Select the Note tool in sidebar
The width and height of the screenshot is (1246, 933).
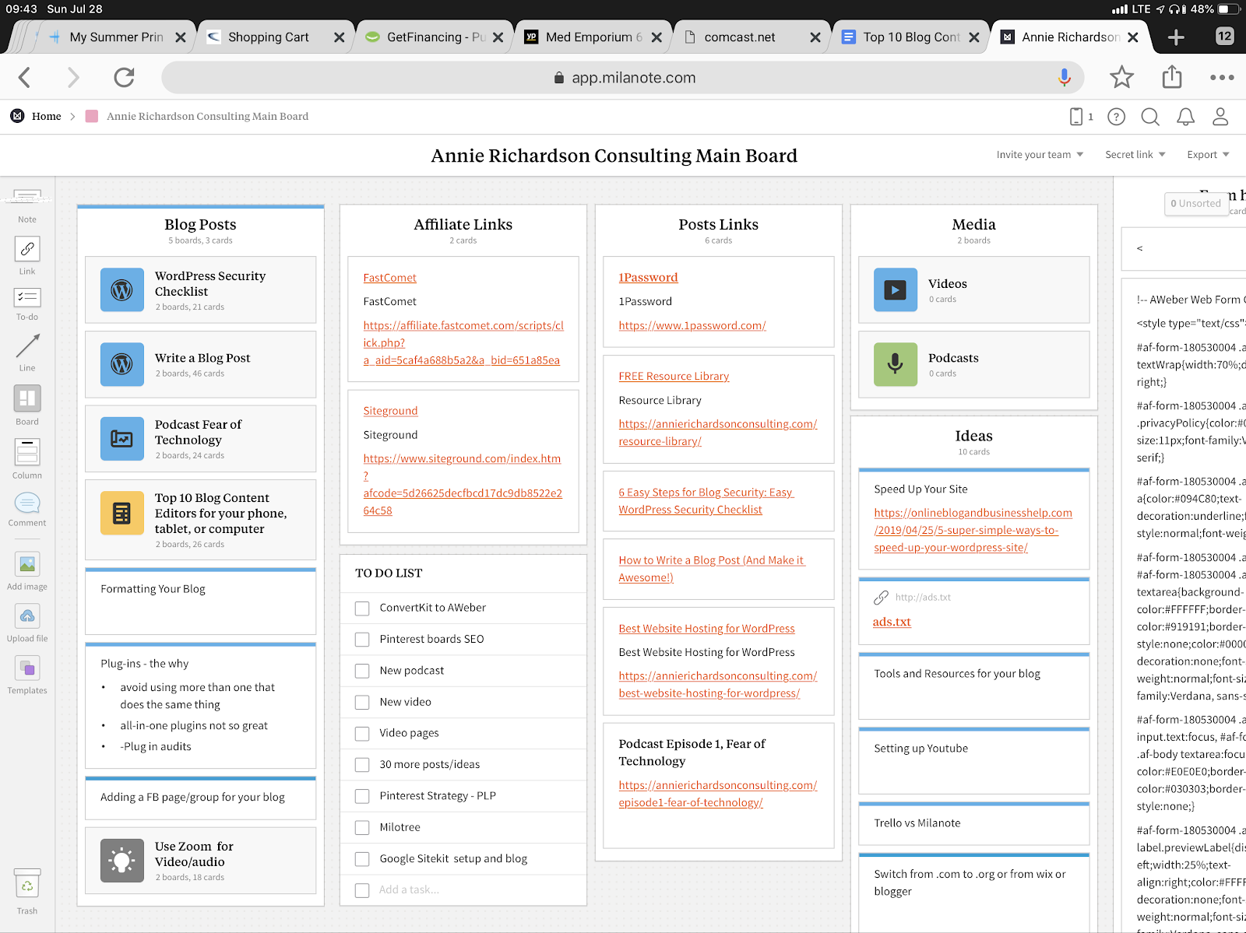pos(27,205)
